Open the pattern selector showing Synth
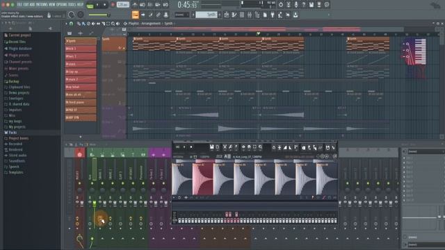 tap(207, 15)
